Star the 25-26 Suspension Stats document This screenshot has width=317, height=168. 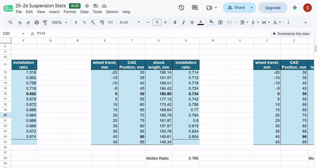coord(87,6)
